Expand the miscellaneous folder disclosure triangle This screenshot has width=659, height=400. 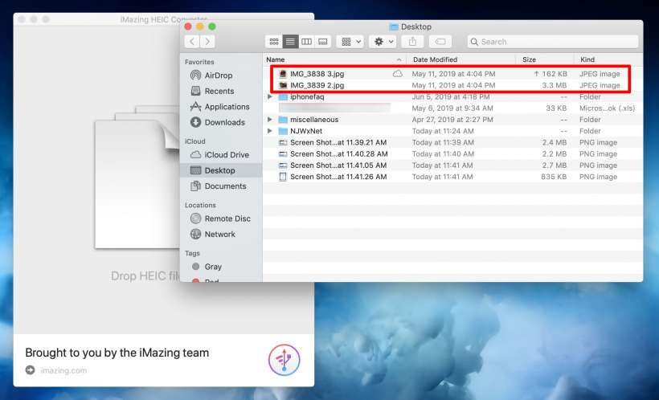[270, 120]
